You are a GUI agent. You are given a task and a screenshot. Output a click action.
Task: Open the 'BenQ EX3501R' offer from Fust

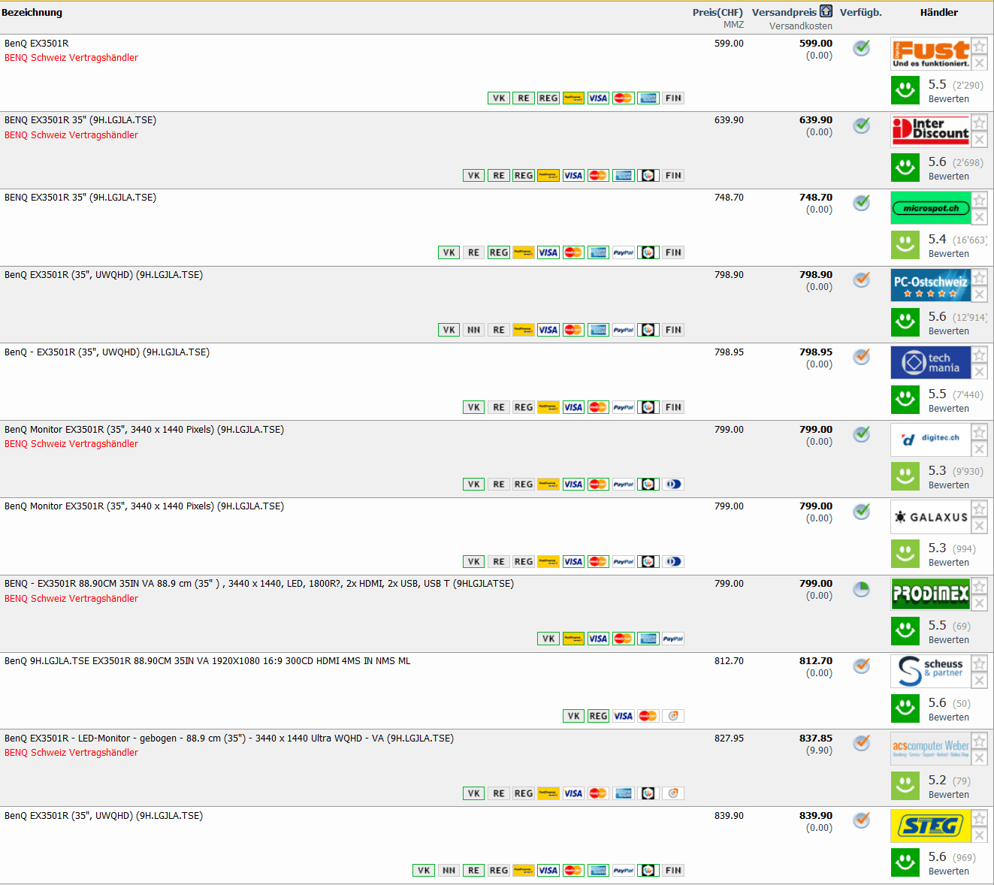point(37,44)
